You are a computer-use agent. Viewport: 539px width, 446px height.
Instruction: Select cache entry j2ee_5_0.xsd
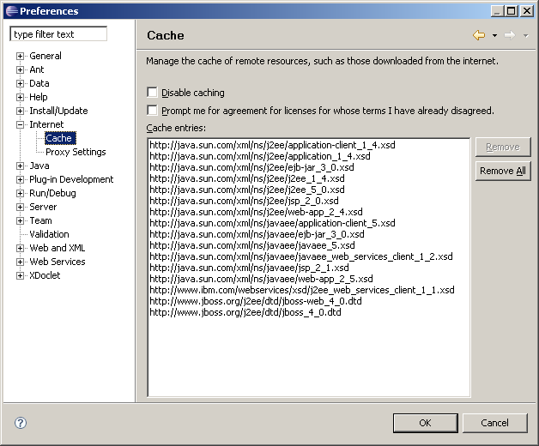pyautogui.click(x=247, y=190)
